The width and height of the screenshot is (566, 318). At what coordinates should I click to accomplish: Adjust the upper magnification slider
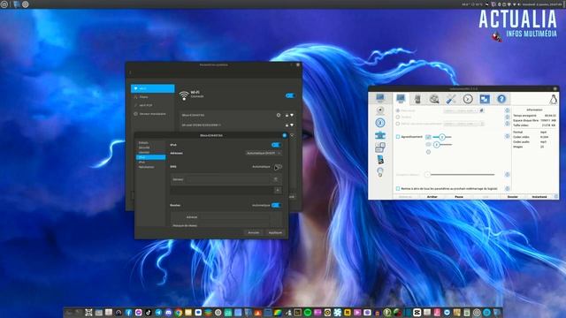point(442,137)
